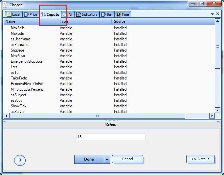224x175 pixels.
Task: Open the tab list dropdown arrow
Action: coord(213,14)
